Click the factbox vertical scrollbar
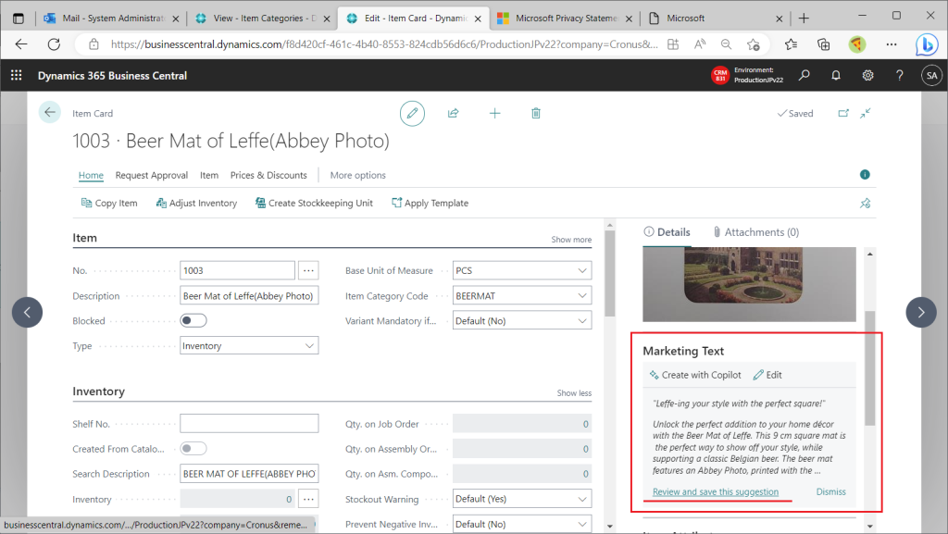 pos(868,370)
